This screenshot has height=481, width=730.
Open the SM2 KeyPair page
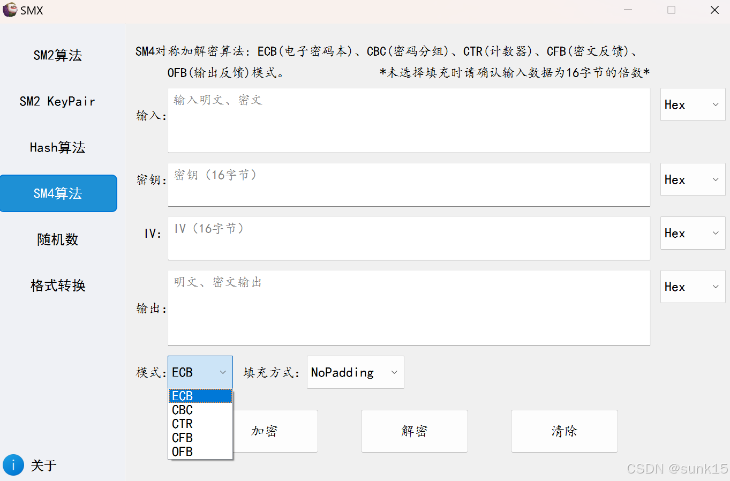58,101
